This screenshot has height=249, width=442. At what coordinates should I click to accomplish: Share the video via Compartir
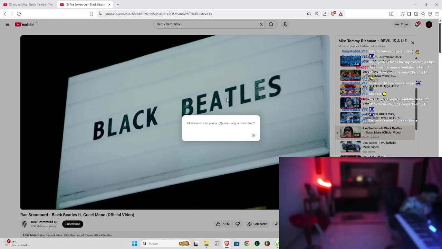pos(257,224)
